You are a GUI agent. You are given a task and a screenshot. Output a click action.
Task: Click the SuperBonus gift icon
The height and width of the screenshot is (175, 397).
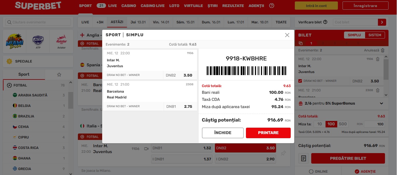[x=301, y=103]
